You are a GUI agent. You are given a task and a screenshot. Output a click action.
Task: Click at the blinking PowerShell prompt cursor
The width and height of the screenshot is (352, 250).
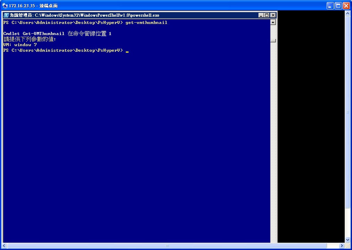tap(127, 51)
